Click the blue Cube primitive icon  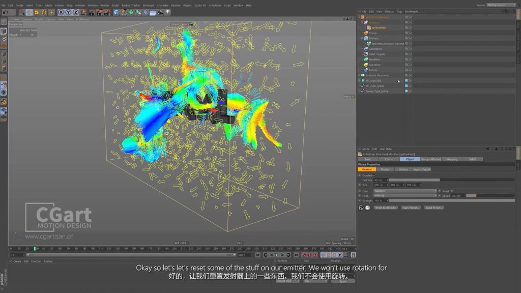[x=116, y=12]
